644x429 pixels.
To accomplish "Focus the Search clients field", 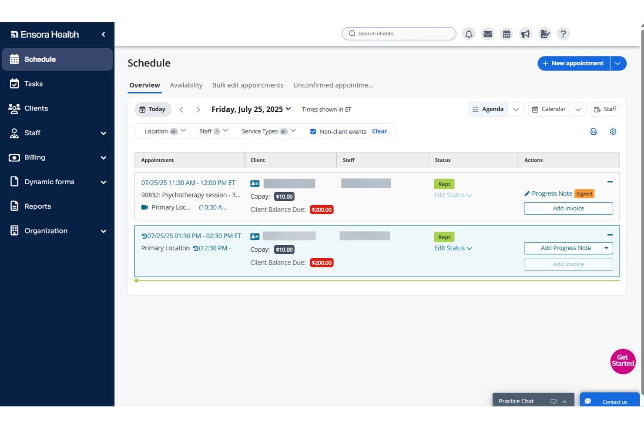I will click(399, 34).
